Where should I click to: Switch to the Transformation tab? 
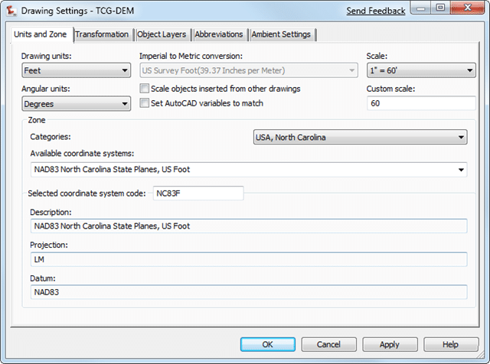point(103,34)
